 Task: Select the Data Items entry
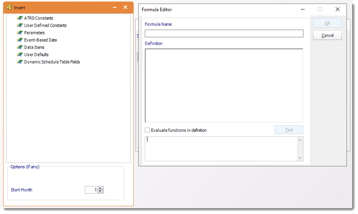click(34, 47)
